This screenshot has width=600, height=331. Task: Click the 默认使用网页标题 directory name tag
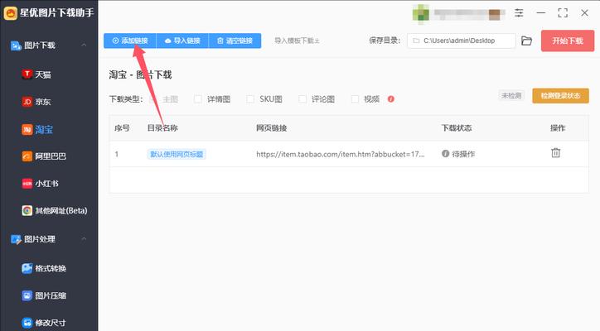pos(177,155)
